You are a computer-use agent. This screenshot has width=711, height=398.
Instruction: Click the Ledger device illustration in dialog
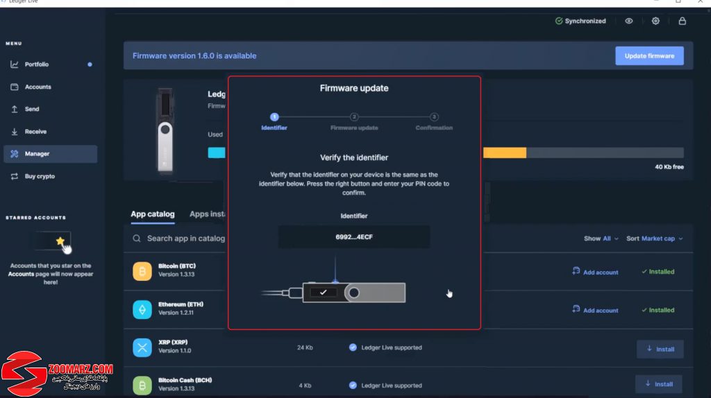pos(334,293)
